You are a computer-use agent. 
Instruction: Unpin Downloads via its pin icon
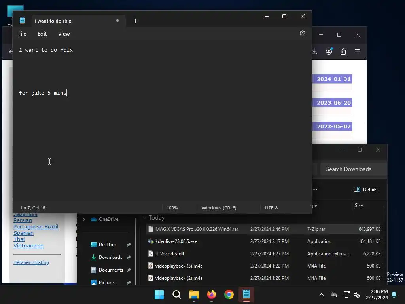[x=129, y=257]
